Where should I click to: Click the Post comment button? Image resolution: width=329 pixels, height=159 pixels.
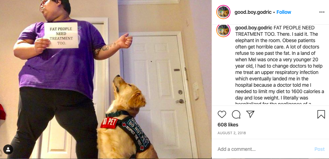click(319, 149)
